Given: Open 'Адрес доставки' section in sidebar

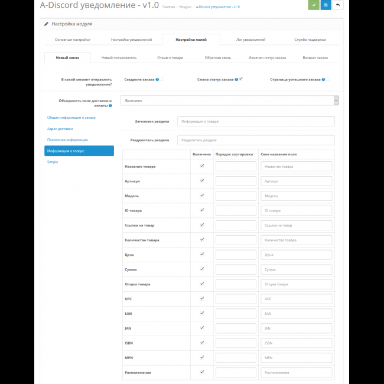Looking at the screenshot, I should (x=60, y=128).
